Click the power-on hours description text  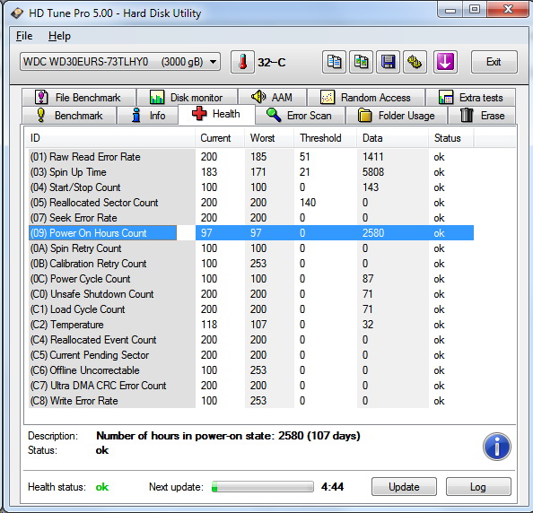tap(228, 436)
